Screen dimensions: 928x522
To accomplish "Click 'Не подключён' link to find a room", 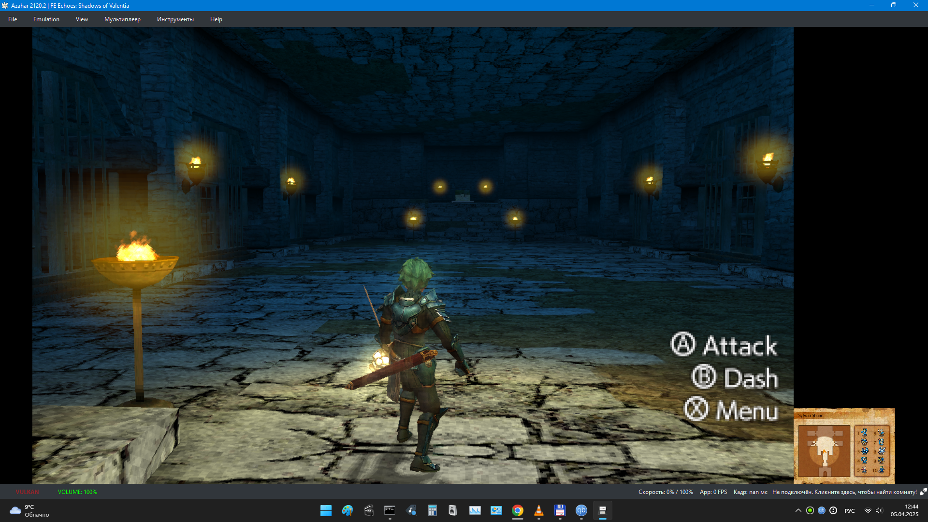I will [x=844, y=492].
